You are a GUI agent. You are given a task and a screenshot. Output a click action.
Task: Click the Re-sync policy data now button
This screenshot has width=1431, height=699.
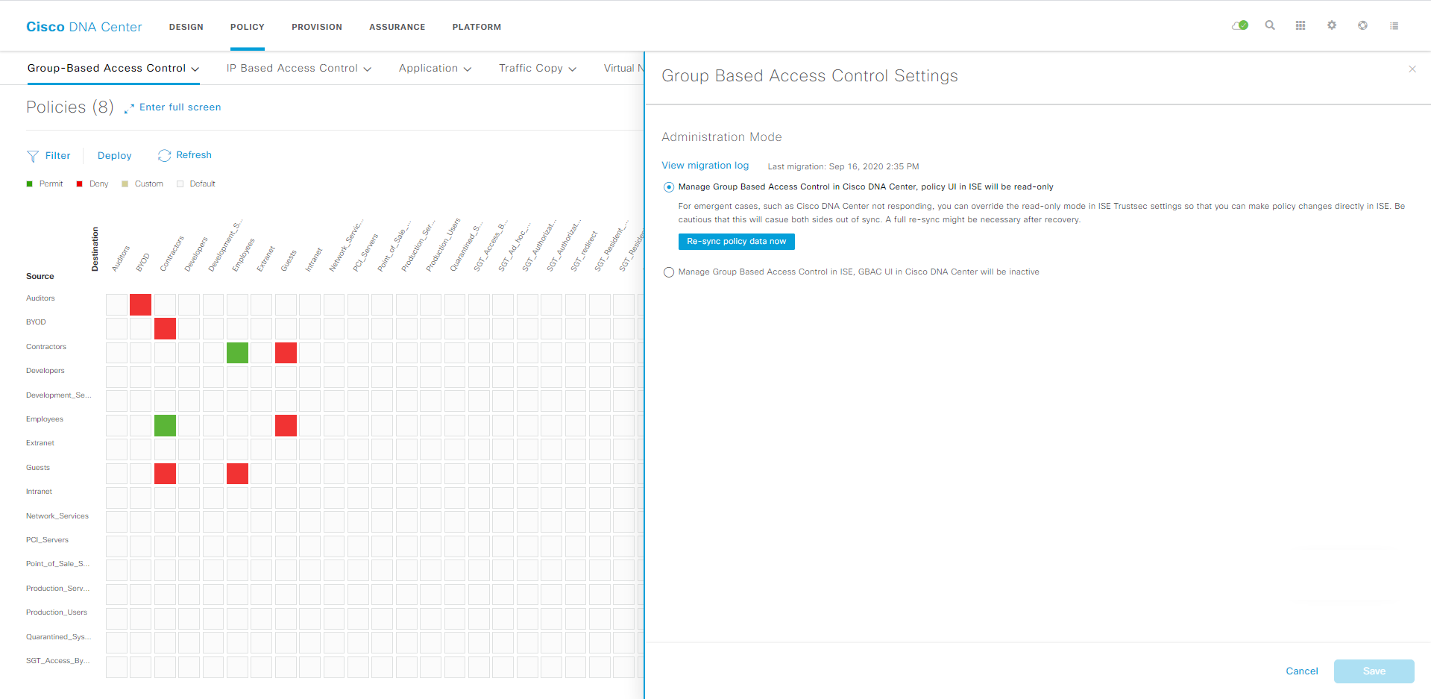click(735, 241)
